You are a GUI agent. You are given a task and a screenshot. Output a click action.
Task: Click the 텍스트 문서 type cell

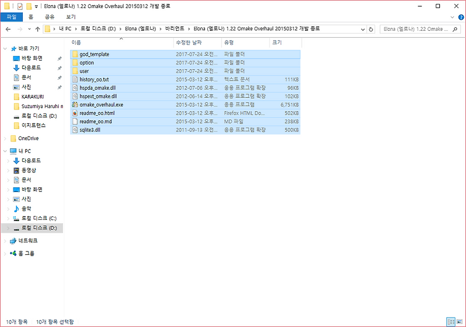click(237, 80)
